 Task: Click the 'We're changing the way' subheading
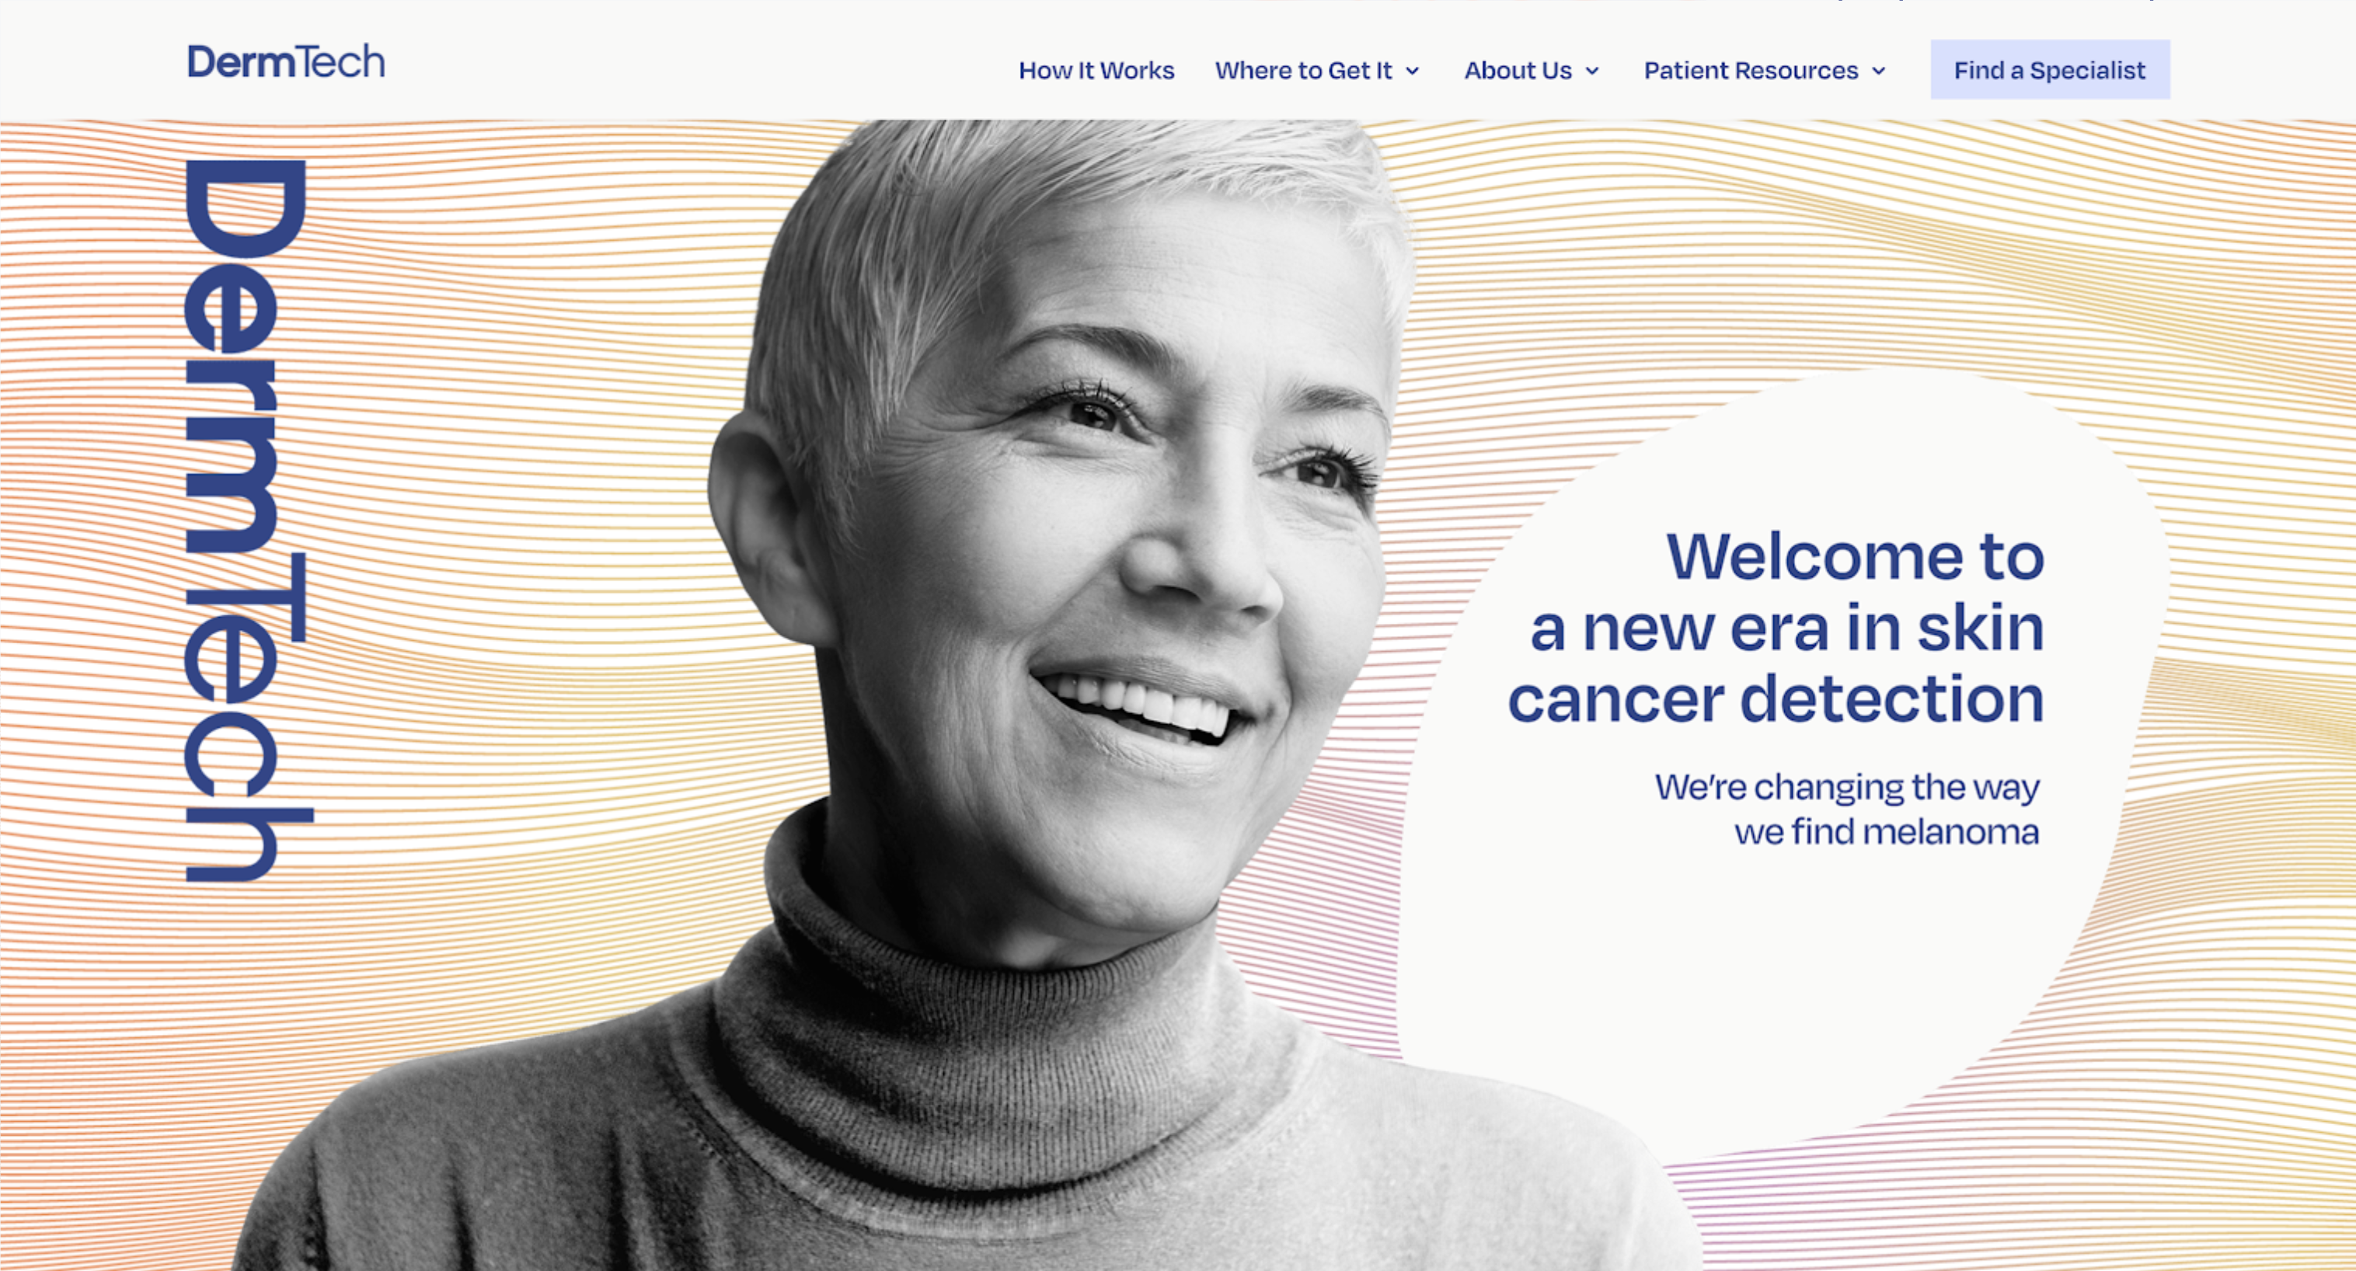coord(1846,787)
